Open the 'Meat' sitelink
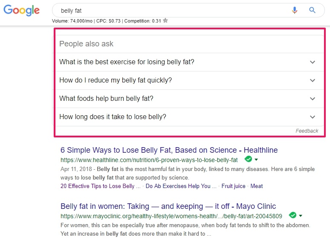 click(x=256, y=186)
